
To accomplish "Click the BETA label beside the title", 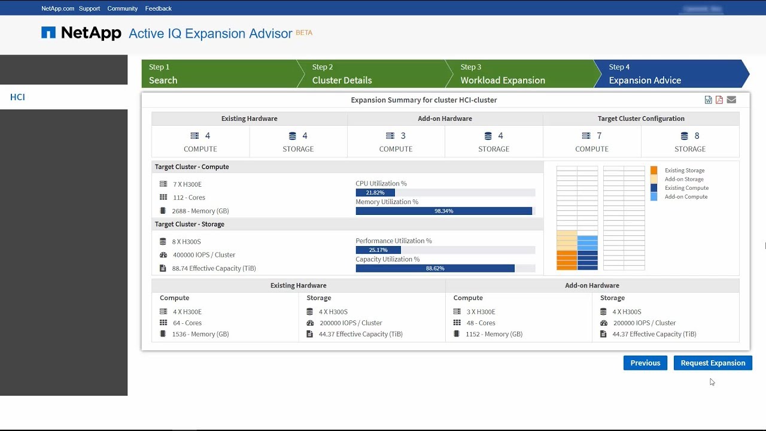I will point(304,32).
